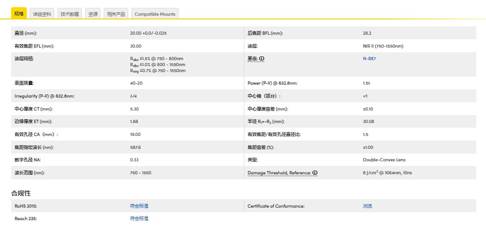486x239 pixels.
Task: Open the N-BK7 substrate link
Action: (x=369, y=59)
